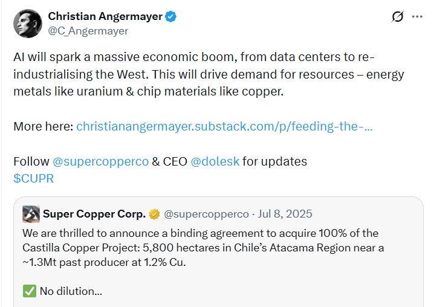
Task: Open Christian Angermayer's profile picture
Action: point(28,24)
